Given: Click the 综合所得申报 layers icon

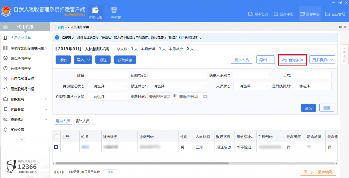Looking at the screenshot, I should (5, 58).
